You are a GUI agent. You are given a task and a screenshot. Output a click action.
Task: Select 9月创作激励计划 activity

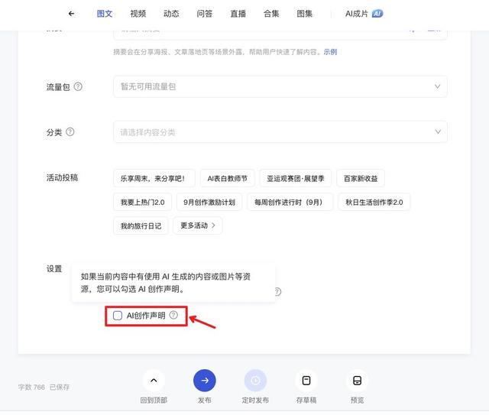209,202
